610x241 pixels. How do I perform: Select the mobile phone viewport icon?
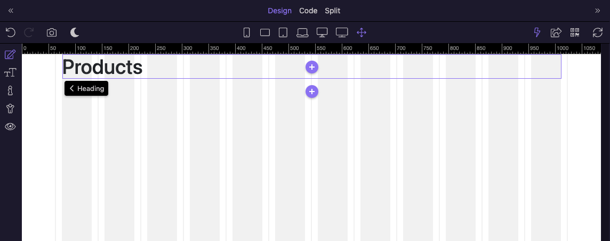pyautogui.click(x=246, y=32)
